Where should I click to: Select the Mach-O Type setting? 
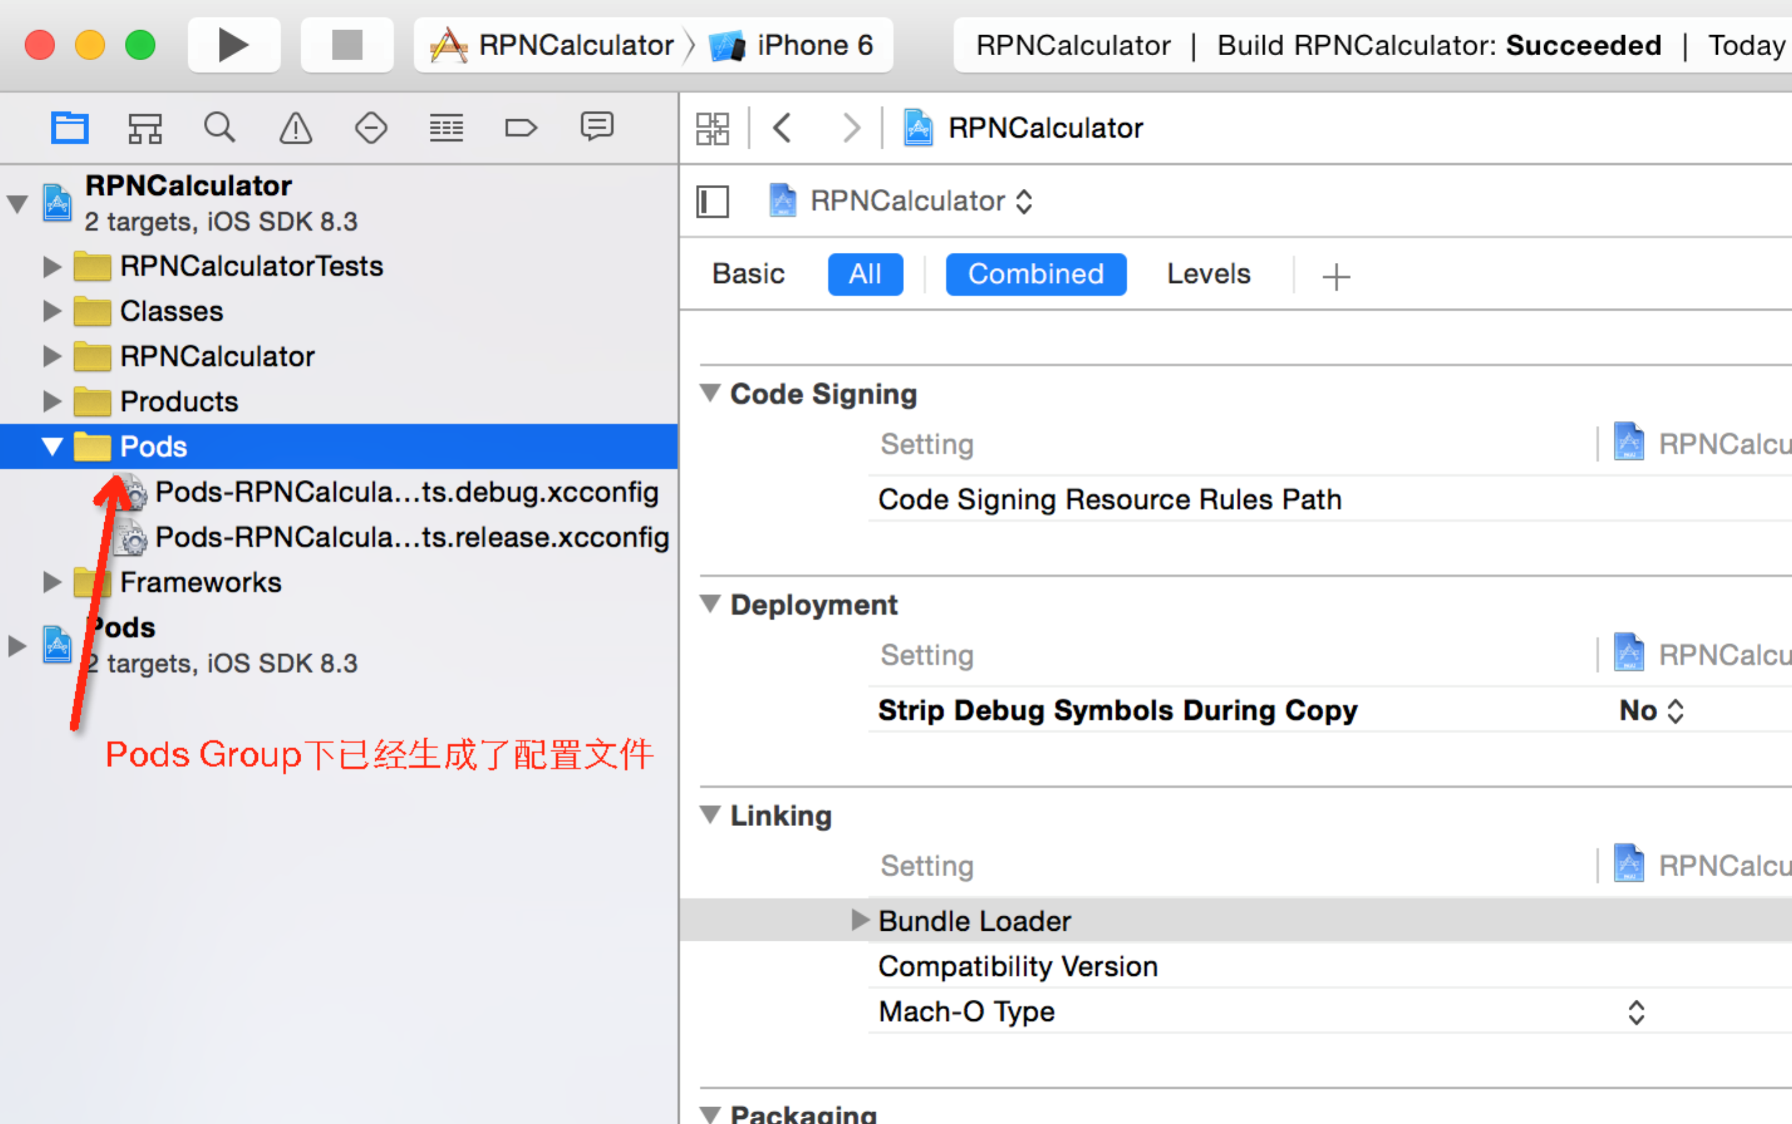967,1012
